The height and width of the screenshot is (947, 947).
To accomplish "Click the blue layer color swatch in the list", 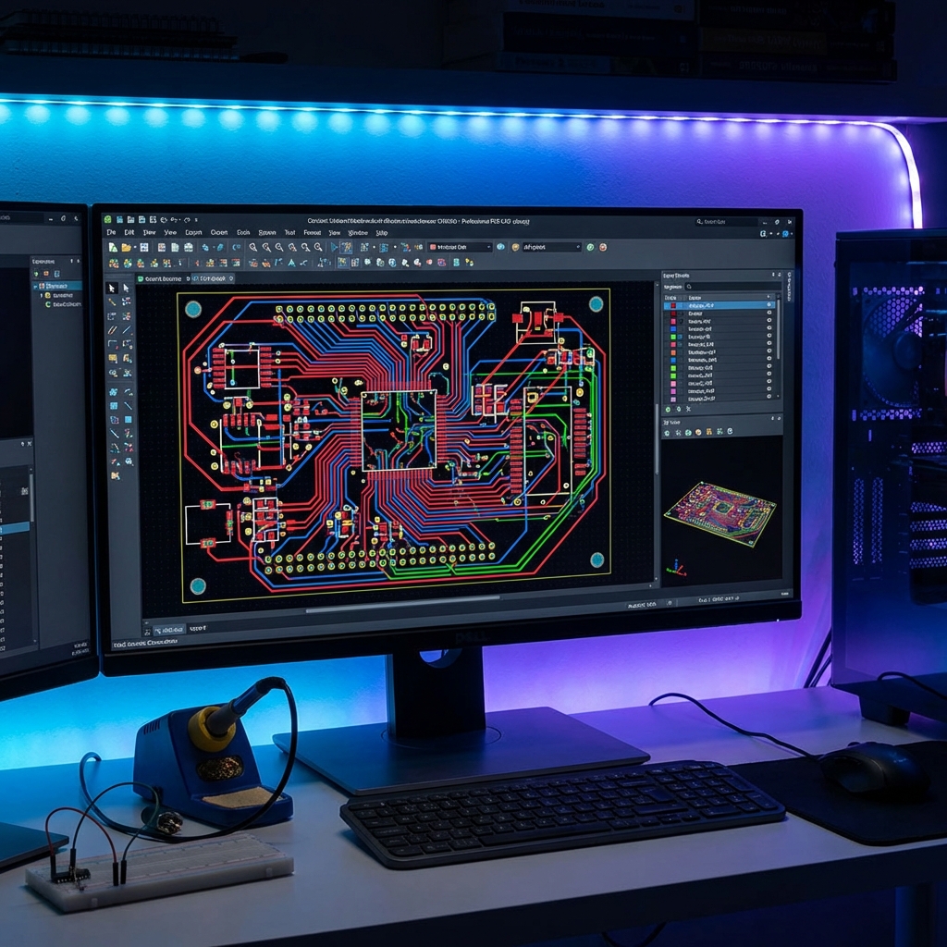I will (x=673, y=329).
